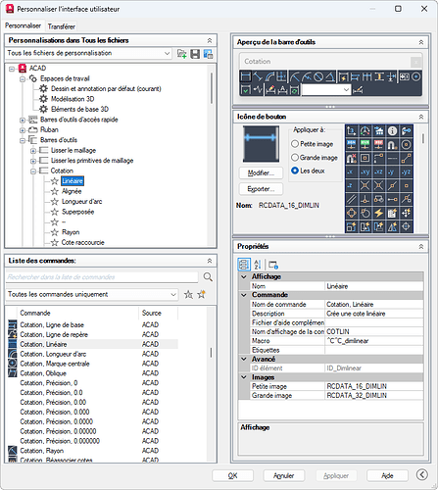Click the Modifier... button
Image resolution: width=438 pixels, height=490 pixels.
(x=261, y=172)
